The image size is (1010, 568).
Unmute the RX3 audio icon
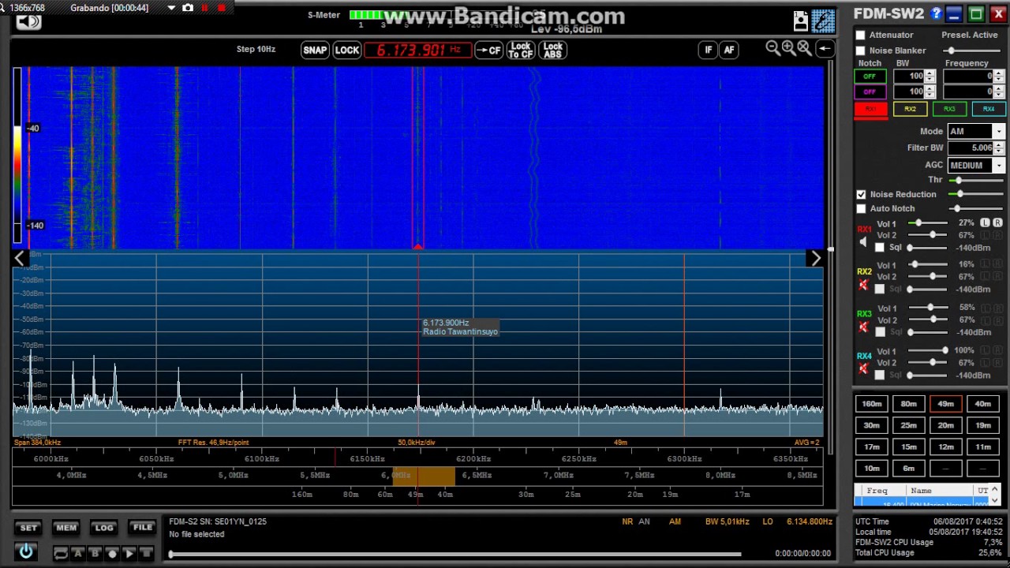tap(863, 327)
